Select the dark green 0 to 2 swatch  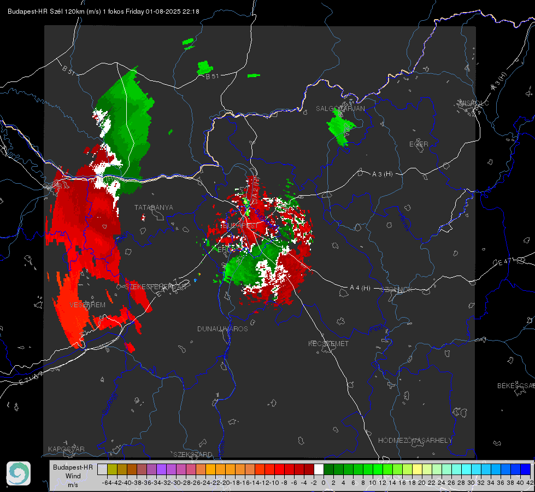pyautogui.click(x=328, y=469)
